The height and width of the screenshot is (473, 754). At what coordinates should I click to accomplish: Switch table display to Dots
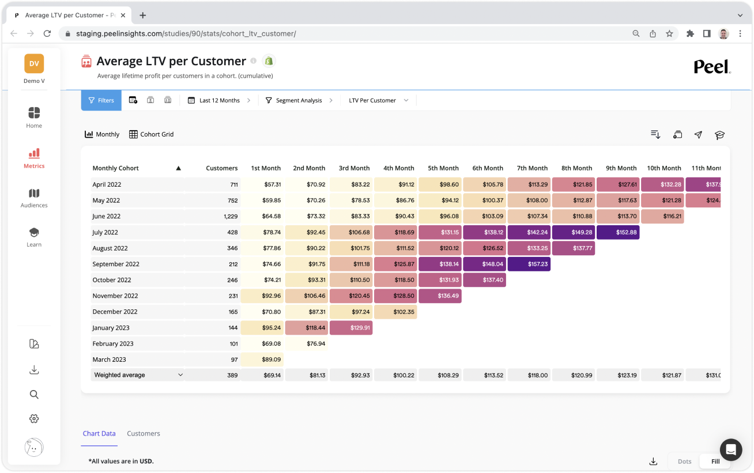pos(684,461)
